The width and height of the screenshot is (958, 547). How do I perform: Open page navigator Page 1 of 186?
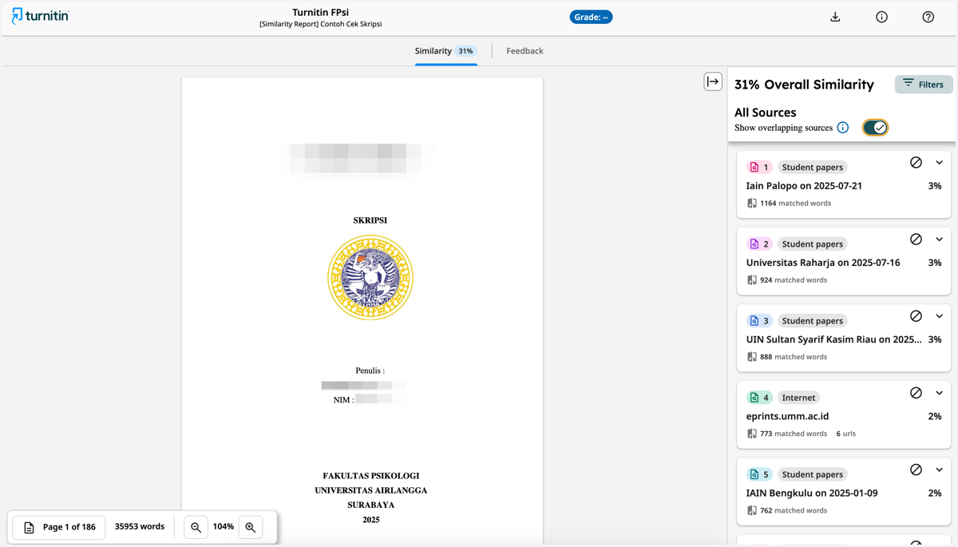59,527
